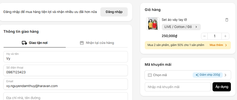The width and height of the screenshot is (237, 100).
Task: Decrease quantity with the minus button
Action: 204,36
